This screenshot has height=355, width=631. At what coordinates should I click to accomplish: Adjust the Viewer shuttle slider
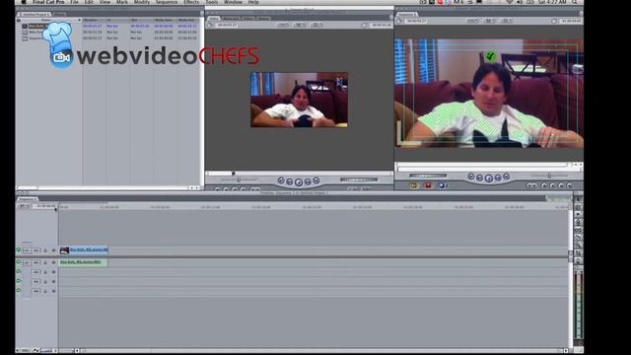239,179
